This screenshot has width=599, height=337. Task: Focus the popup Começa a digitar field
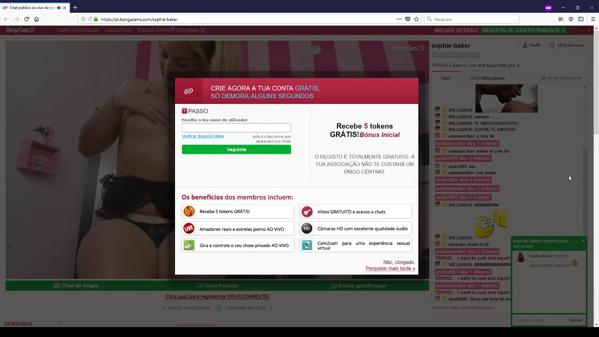click(x=540, y=321)
